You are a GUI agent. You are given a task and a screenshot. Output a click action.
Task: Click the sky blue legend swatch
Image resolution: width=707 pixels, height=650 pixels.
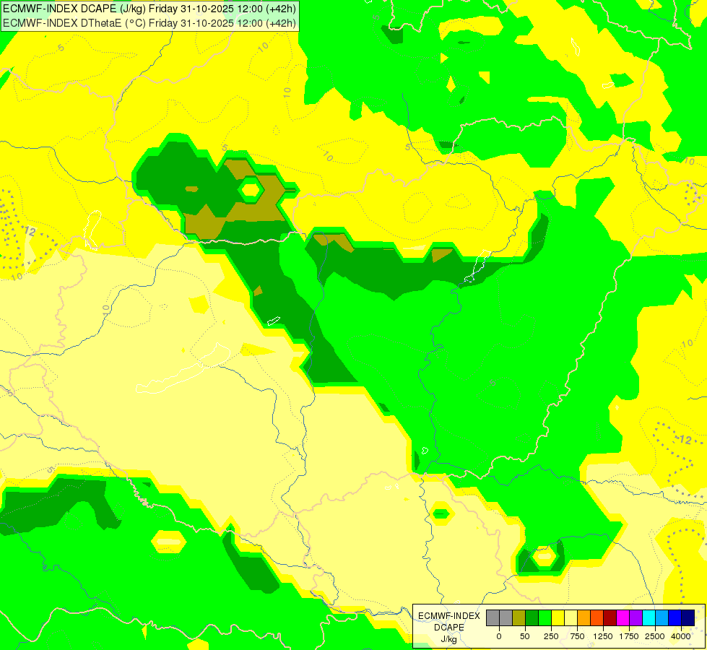click(662, 617)
